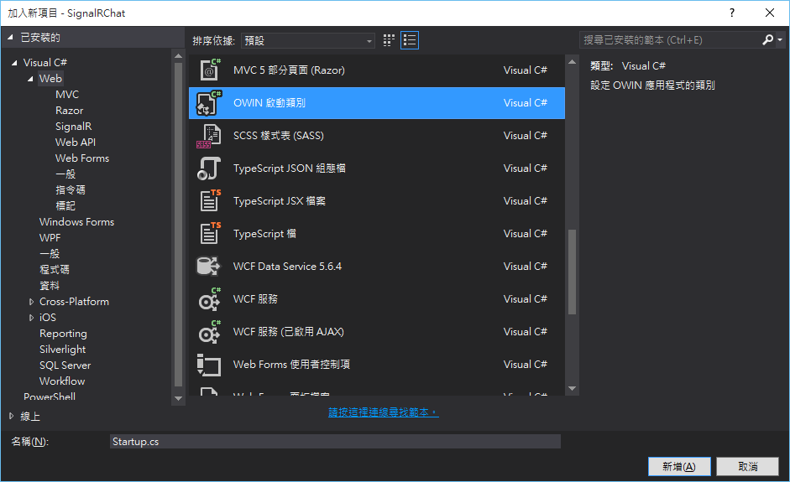Screen dimensions: 790x482
Task: Expand the Cross-Platform node
Action: coord(31,302)
